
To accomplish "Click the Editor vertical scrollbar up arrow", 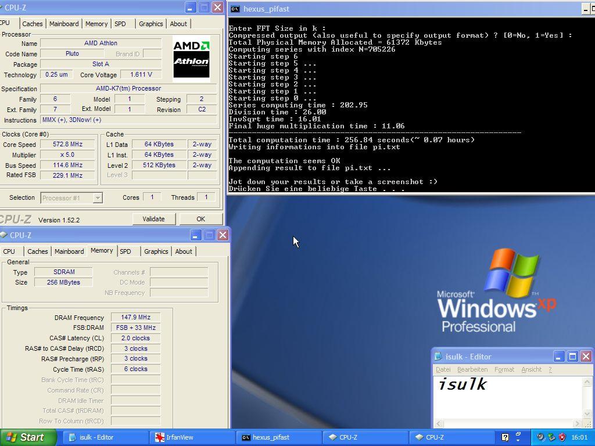I will (587, 382).
